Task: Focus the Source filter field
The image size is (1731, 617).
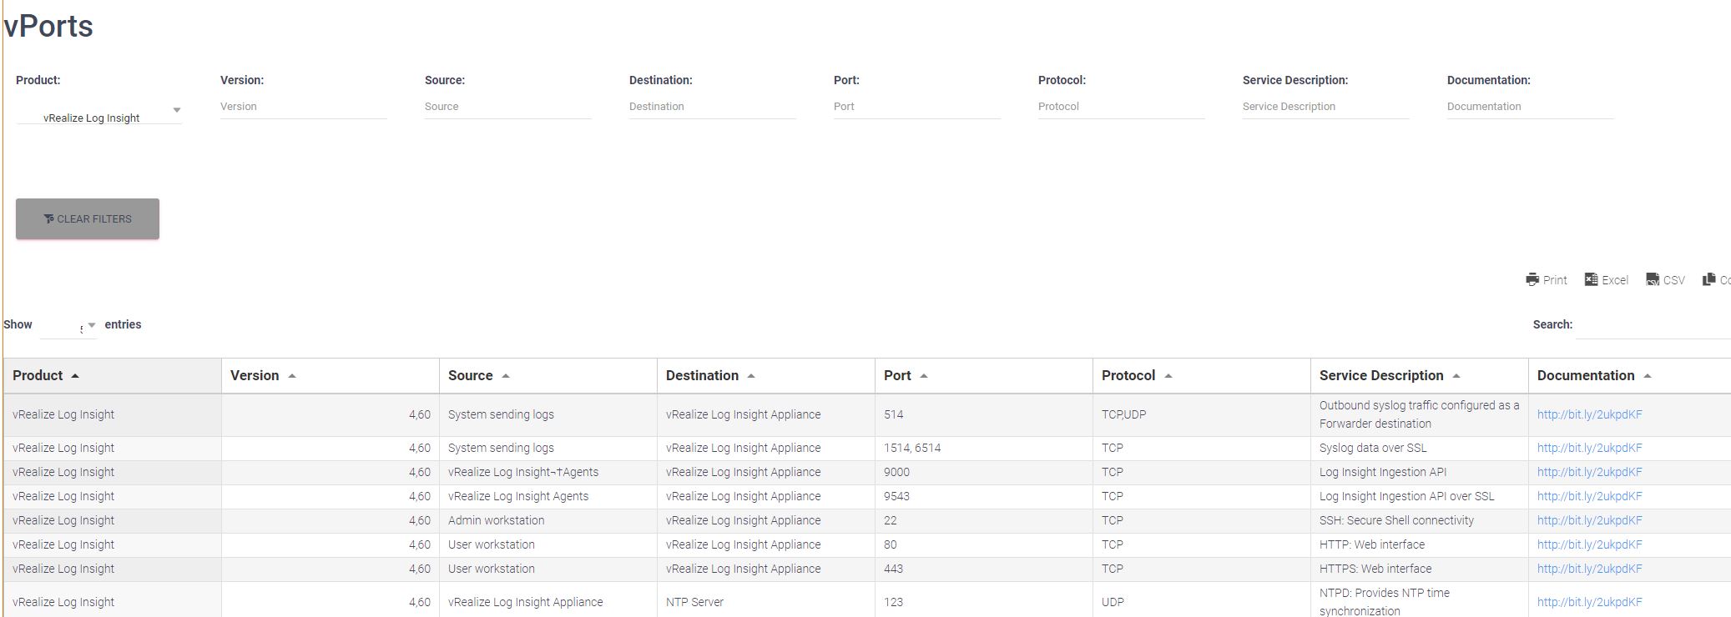Action: (507, 107)
